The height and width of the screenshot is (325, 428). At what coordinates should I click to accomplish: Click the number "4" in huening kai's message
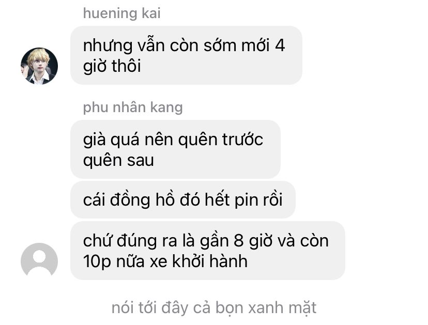(x=280, y=45)
